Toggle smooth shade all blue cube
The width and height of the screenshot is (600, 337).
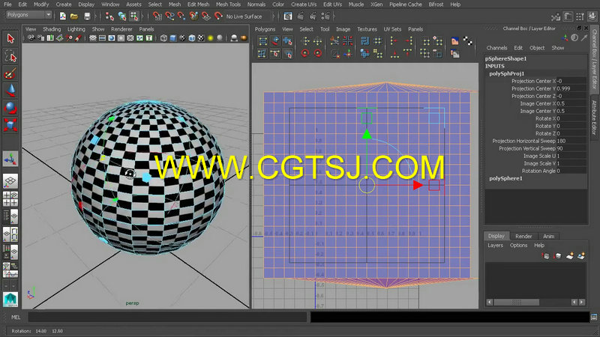[x=173, y=38]
